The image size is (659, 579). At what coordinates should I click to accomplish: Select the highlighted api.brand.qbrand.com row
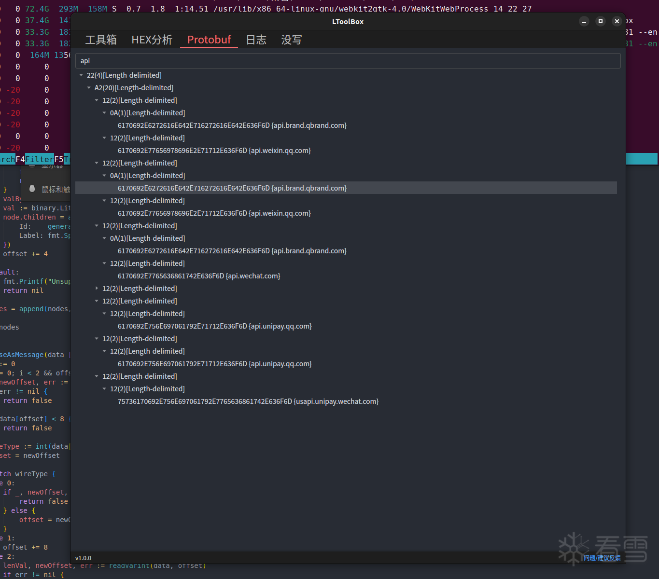coord(346,188)
